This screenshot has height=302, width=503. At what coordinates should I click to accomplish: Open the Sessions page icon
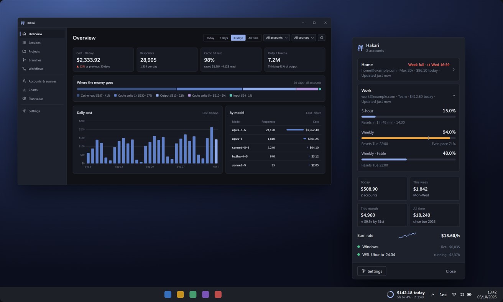tap(24, 43)
